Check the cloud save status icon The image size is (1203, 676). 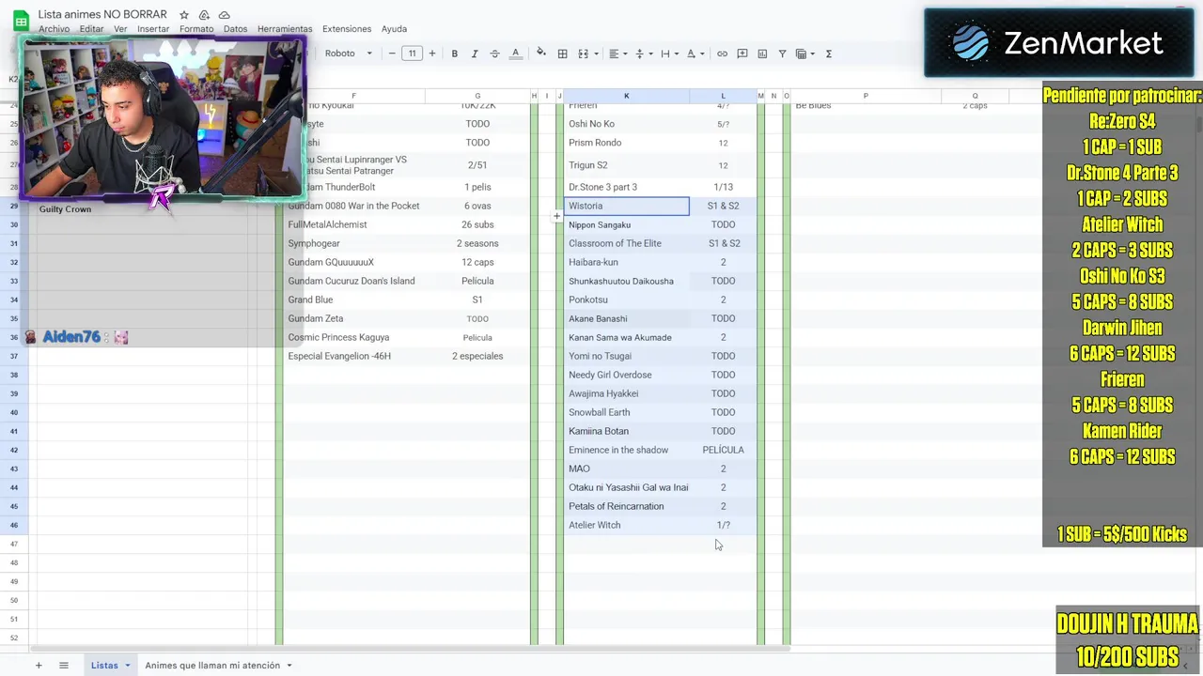(x=224, y=15)
